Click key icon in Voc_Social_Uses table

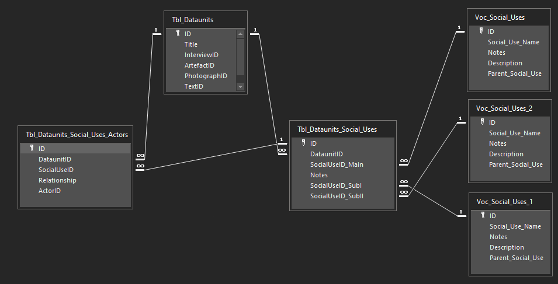481,31
